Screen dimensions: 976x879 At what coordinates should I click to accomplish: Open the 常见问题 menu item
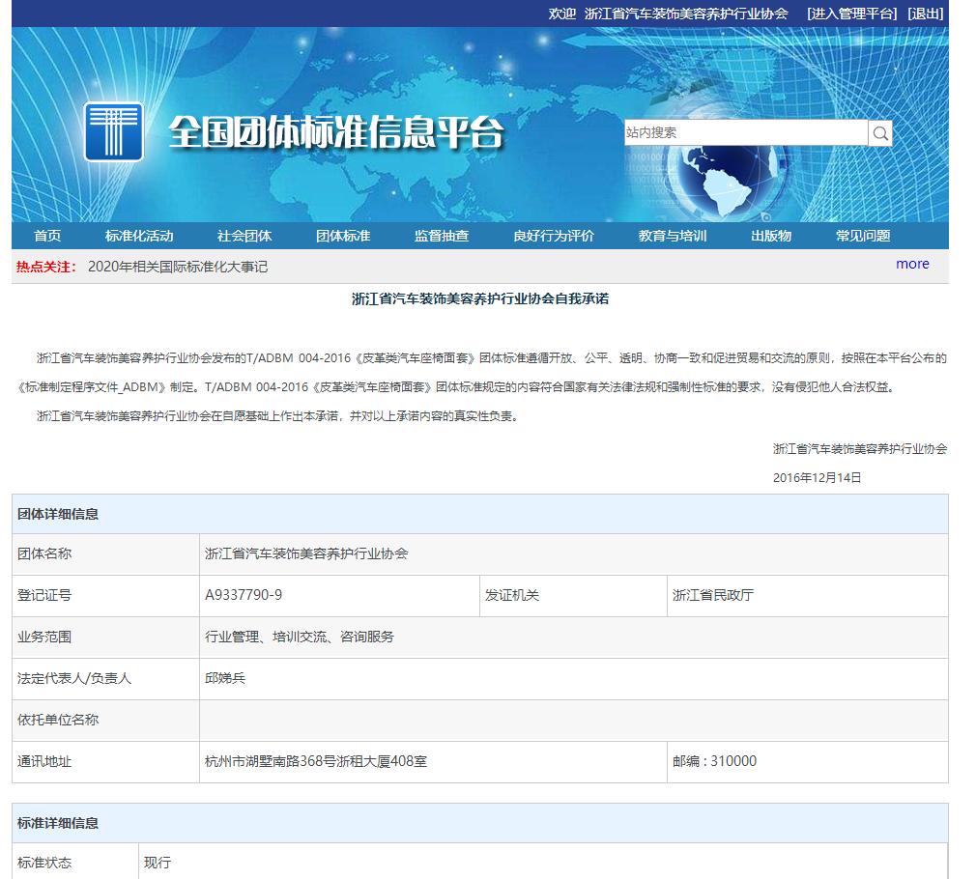point(862,235)
